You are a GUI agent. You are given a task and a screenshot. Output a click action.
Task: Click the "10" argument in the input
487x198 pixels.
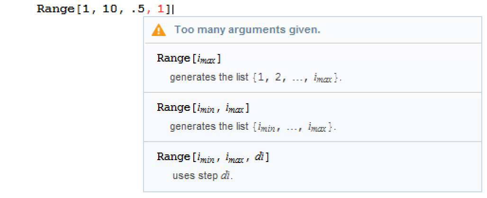click(x=109, y=9)
